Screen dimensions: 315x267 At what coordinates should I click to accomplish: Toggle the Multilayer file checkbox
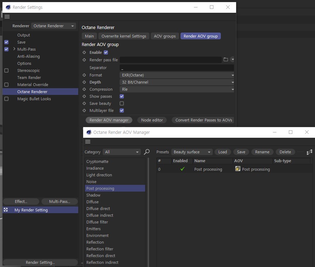[122, 110]
